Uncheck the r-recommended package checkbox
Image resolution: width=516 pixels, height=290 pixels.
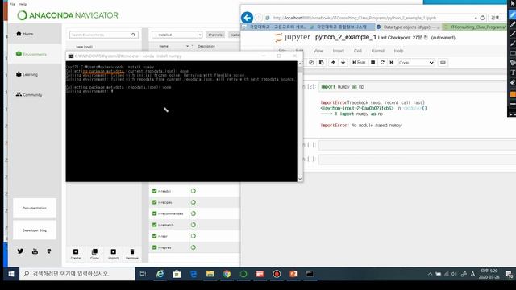point(154,213)
